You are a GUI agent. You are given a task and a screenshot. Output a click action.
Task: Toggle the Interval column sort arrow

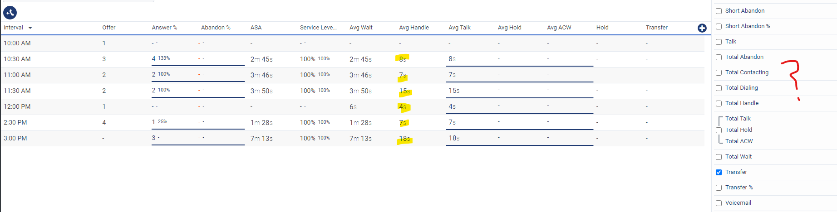(30, 28)
